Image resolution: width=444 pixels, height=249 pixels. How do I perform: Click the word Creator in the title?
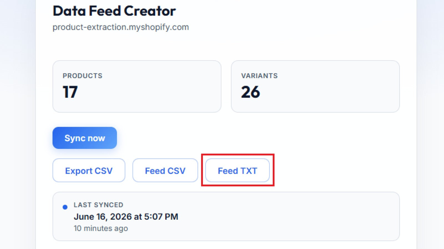pyautogui.click(x=150, y=11)
